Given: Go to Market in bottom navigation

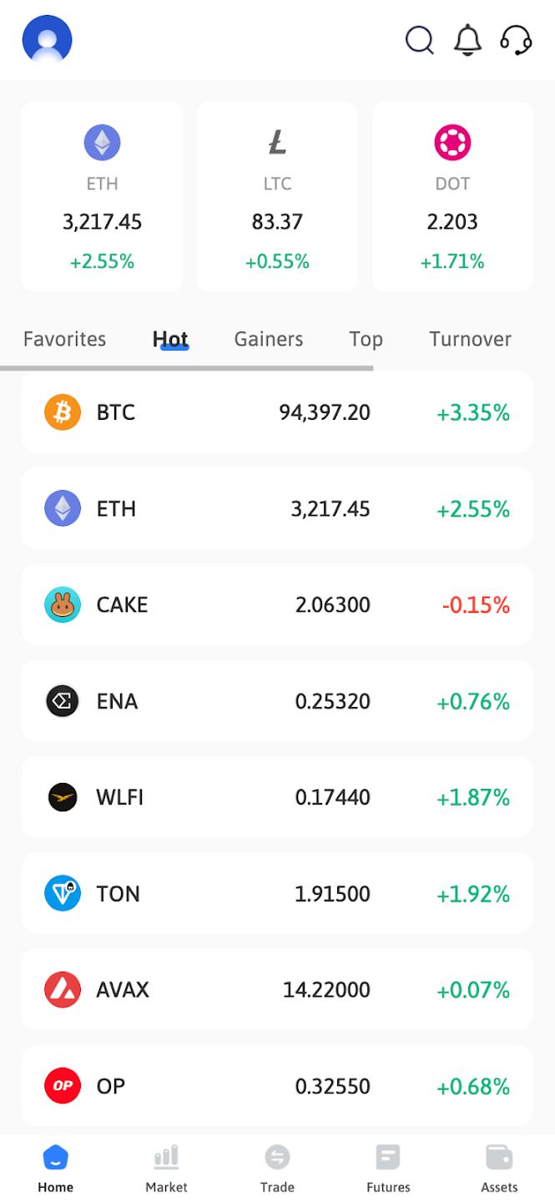Looking at the screenshot, I should (166, 1168).
